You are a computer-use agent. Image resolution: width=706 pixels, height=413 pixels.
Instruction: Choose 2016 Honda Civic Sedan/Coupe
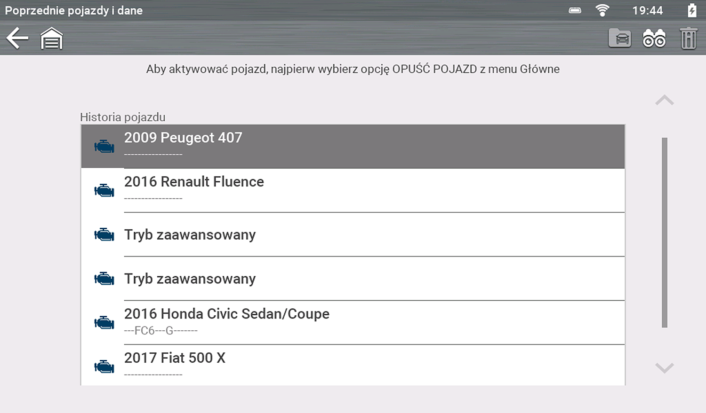click(x=353, y=322)
